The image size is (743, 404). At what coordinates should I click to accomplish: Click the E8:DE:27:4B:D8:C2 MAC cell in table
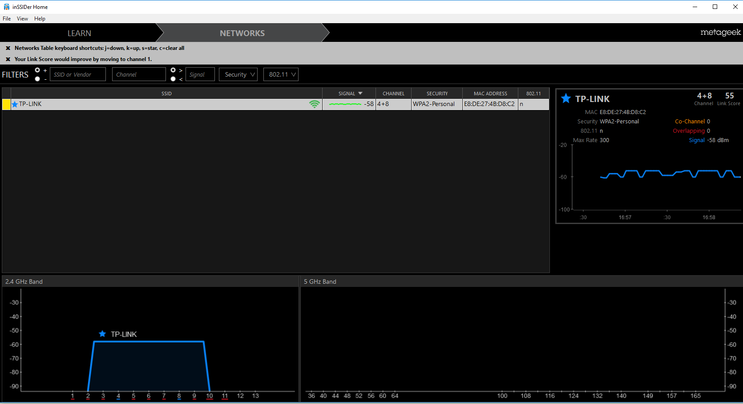[x=489, y=104]
